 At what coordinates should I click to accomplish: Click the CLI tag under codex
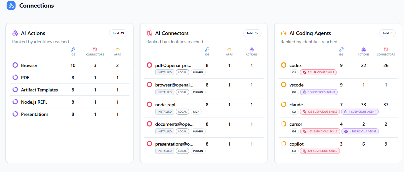(294, 72)
